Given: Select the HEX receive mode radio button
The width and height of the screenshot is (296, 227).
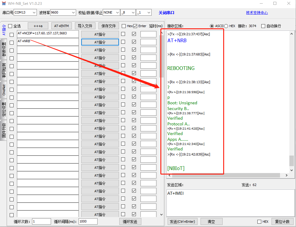Looking at the screenshot, I should 226,26.
